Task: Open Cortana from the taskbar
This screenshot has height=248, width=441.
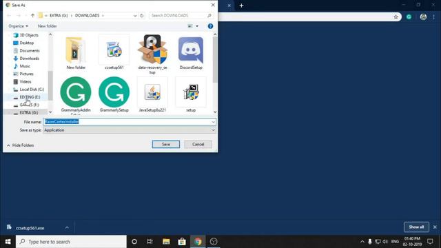Action: [134, 242]
